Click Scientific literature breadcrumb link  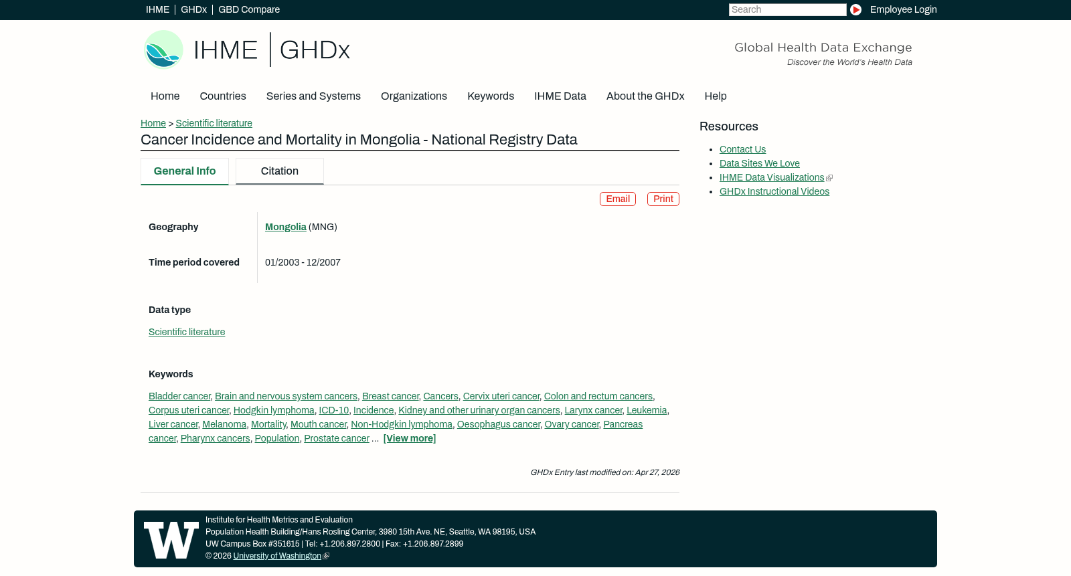pyautogui.click(x=214, y=123)
